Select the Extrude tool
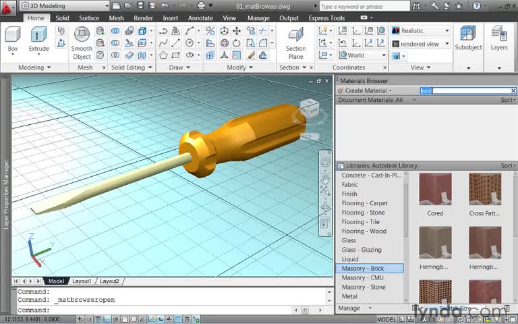This screenshot has height=324, width=518. (x=38, y=38)
